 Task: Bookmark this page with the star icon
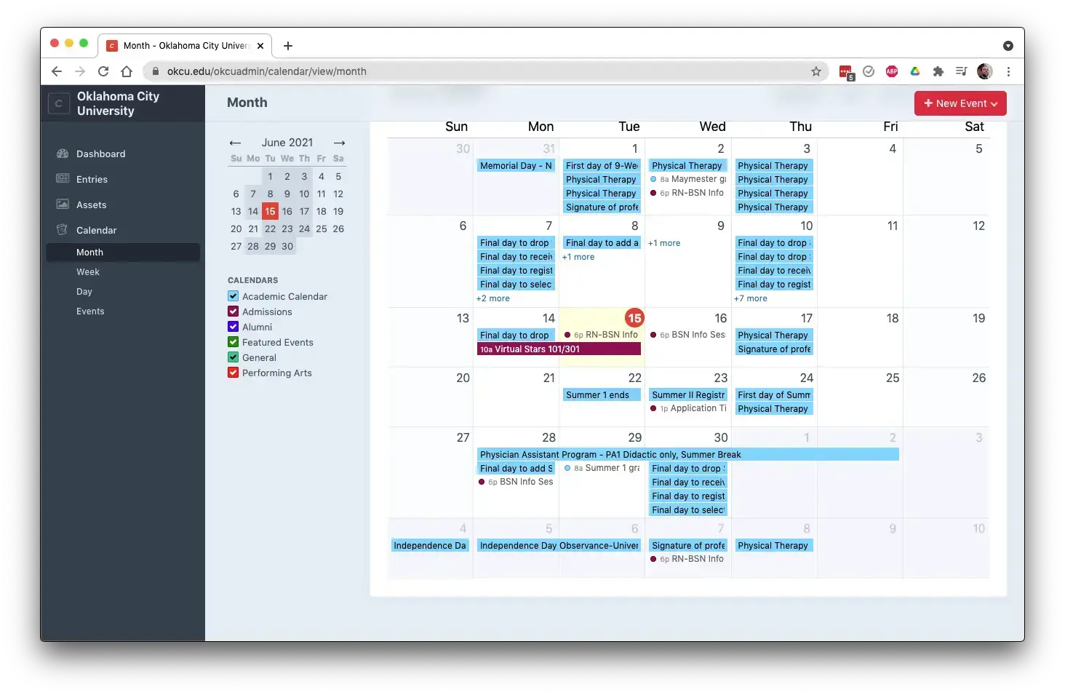point(816,71)
